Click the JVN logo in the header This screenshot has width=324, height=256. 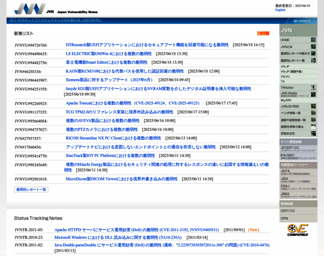point(30,9)
